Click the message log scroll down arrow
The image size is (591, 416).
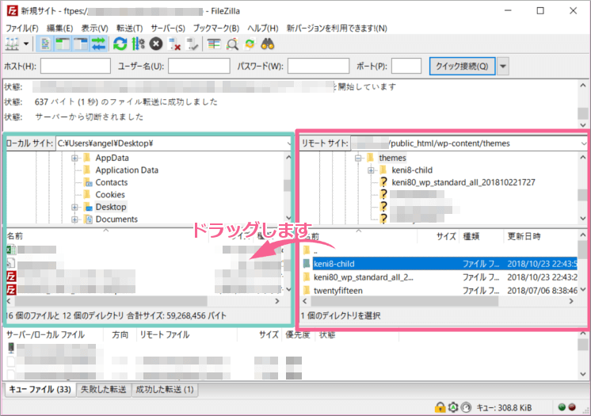point(583,125)
